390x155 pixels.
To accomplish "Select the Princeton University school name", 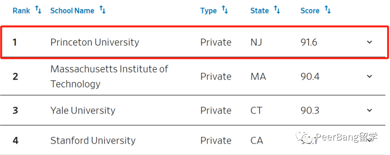I will click(x=95, y=42).
